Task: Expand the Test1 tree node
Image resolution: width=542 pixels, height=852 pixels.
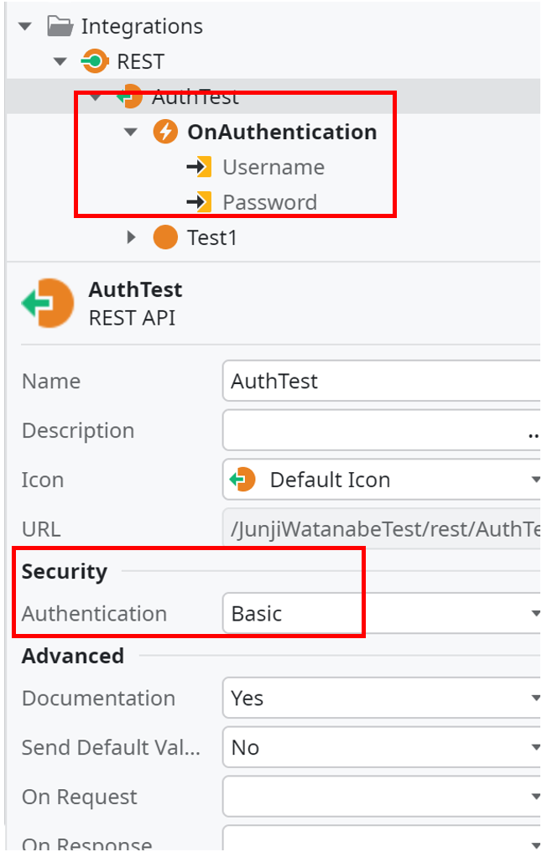Action: coord(131,236)
